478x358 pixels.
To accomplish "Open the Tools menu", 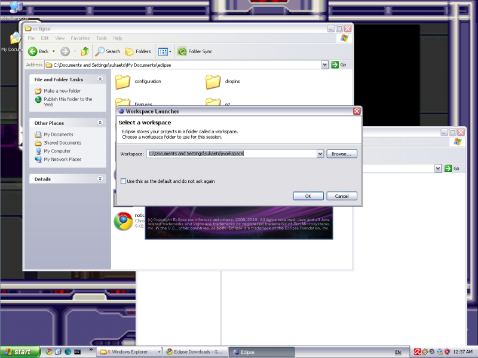I will (x=100, y=38).
